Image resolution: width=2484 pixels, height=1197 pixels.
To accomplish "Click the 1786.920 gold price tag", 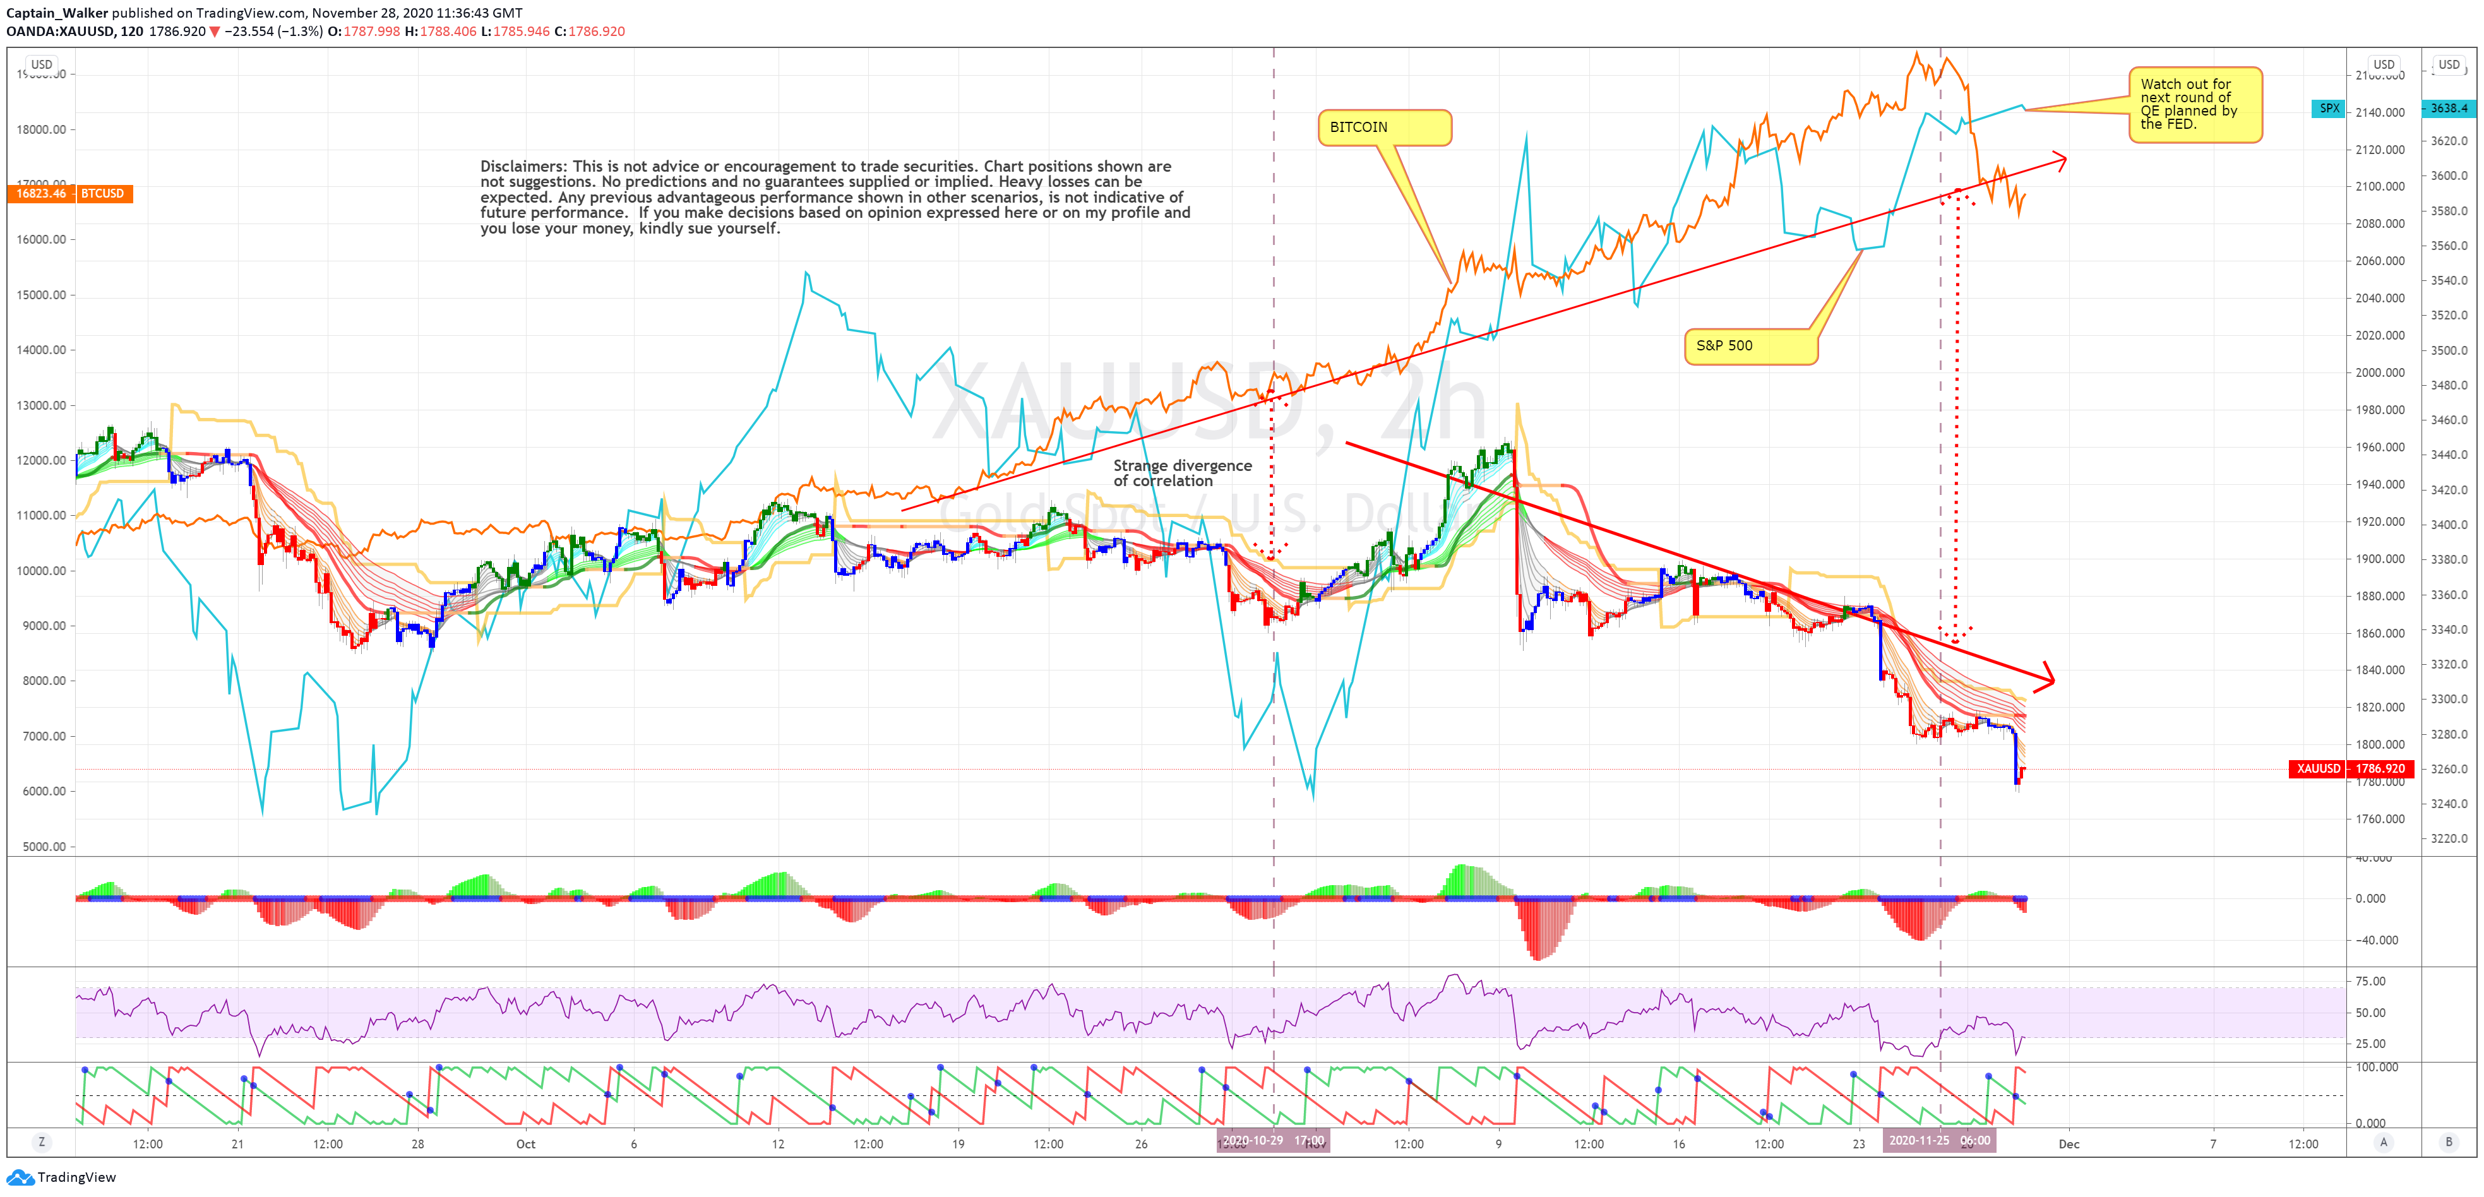I will 2380,768.
